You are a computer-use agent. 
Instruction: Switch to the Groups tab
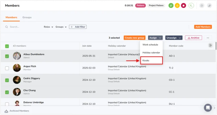27,17
